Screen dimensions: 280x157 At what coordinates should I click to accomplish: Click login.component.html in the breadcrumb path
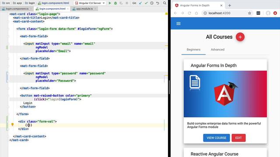point(53,3)
